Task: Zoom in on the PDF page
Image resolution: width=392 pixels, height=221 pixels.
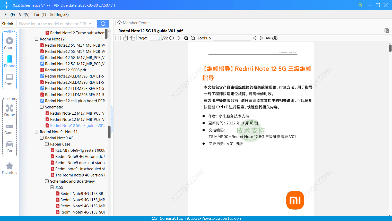Action: coord(186,38)
